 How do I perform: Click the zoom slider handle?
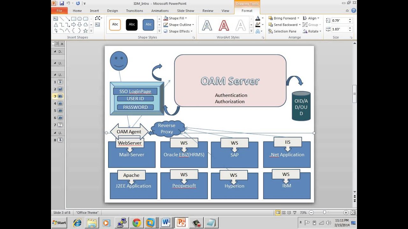[x=324, y=212]
